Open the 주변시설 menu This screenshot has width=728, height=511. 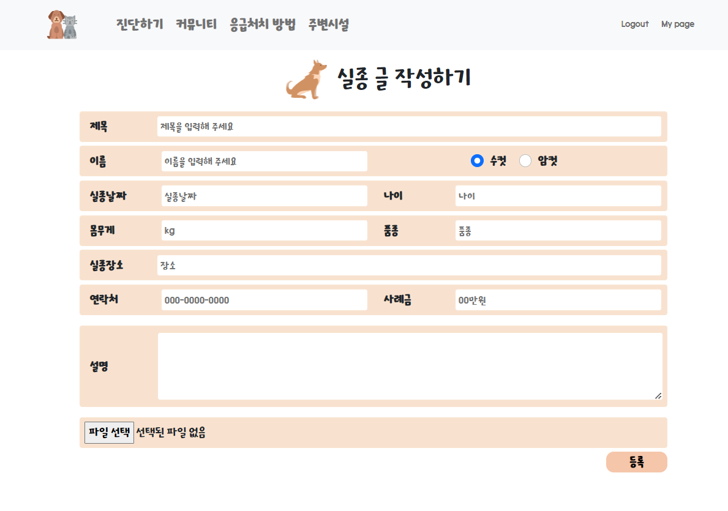328,24
